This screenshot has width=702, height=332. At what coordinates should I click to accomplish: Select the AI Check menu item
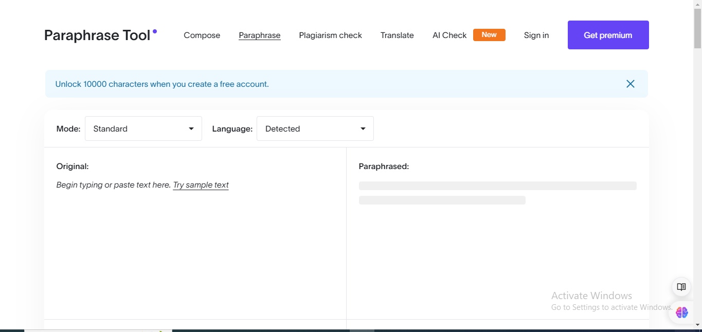[x=449, y=35]
